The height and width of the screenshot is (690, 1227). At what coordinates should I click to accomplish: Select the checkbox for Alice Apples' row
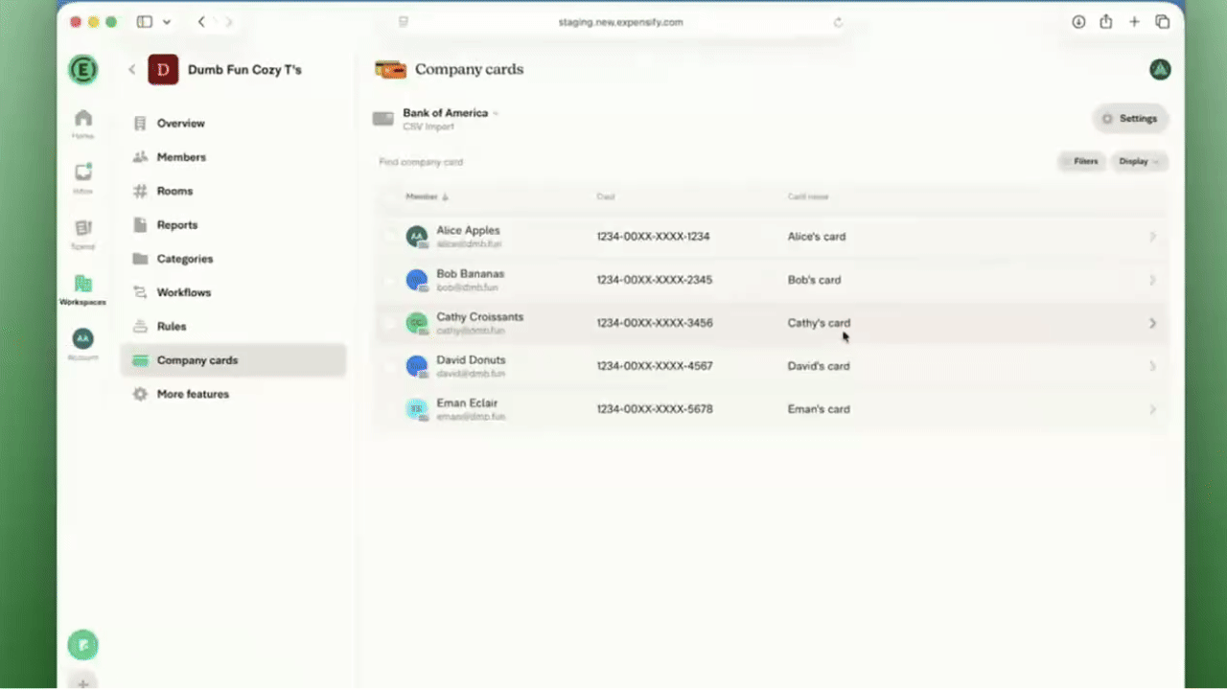[x=388, y=237]
